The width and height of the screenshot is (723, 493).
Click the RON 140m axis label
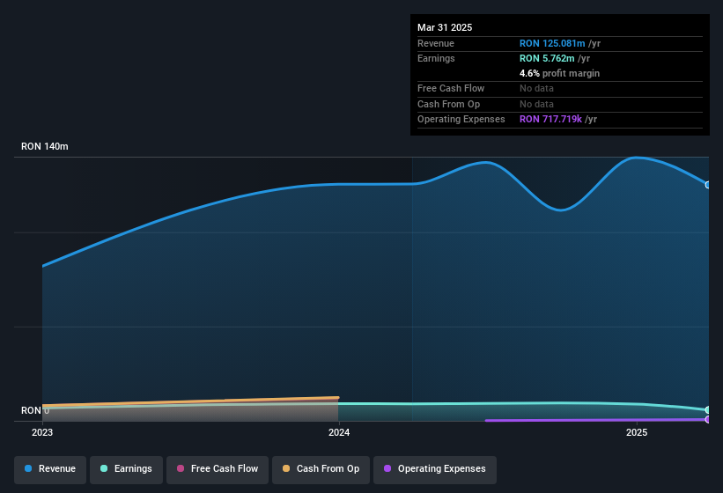click(x=45, y=146)
